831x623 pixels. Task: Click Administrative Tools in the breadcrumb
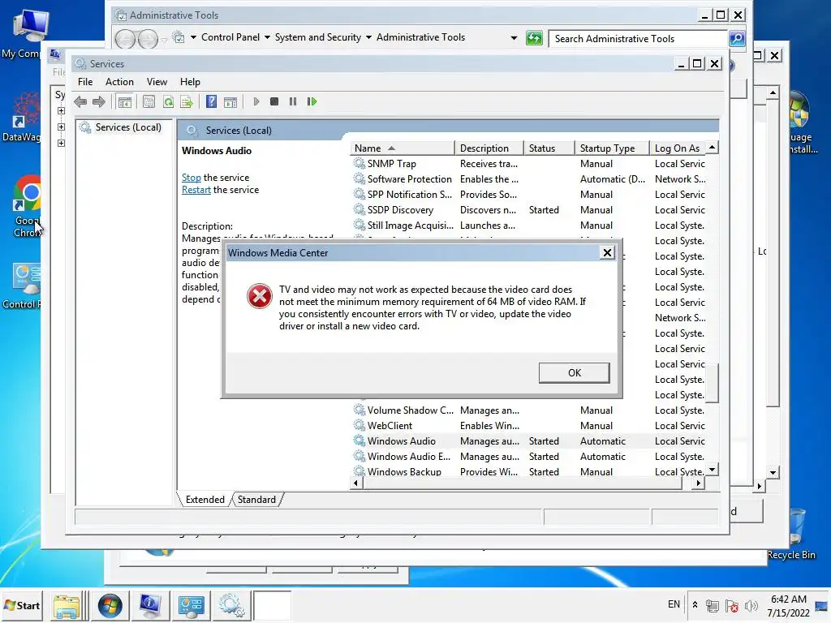pos(420,37)
